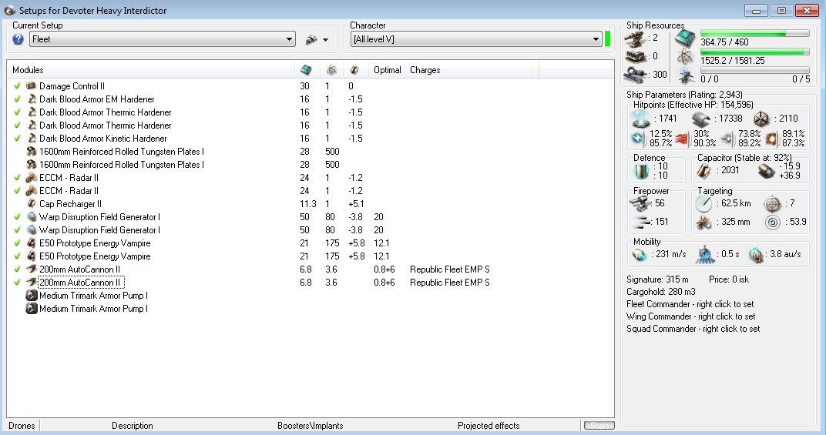
Task: Click second Warp Disruption Field Generator icon
Action: tap(32, 230)
